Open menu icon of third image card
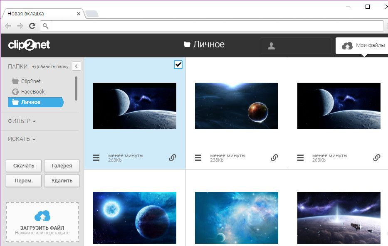 (300, 157)
